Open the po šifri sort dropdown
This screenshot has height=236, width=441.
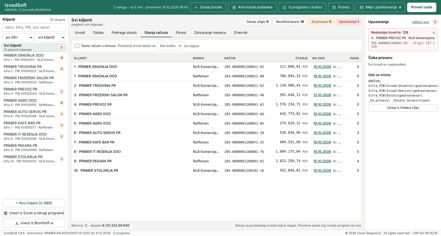pyautogui.click(x=18, y=37)
